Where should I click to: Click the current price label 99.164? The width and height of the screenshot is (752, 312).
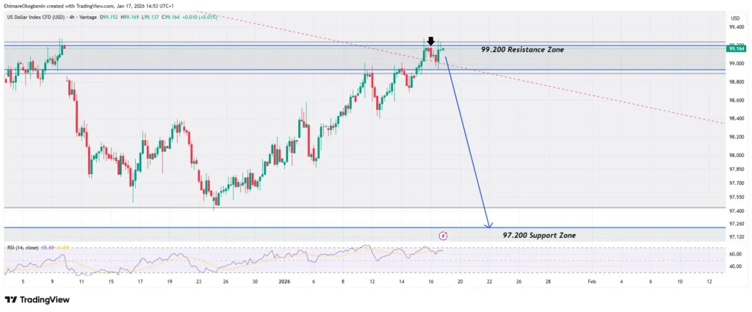point(736,49)
